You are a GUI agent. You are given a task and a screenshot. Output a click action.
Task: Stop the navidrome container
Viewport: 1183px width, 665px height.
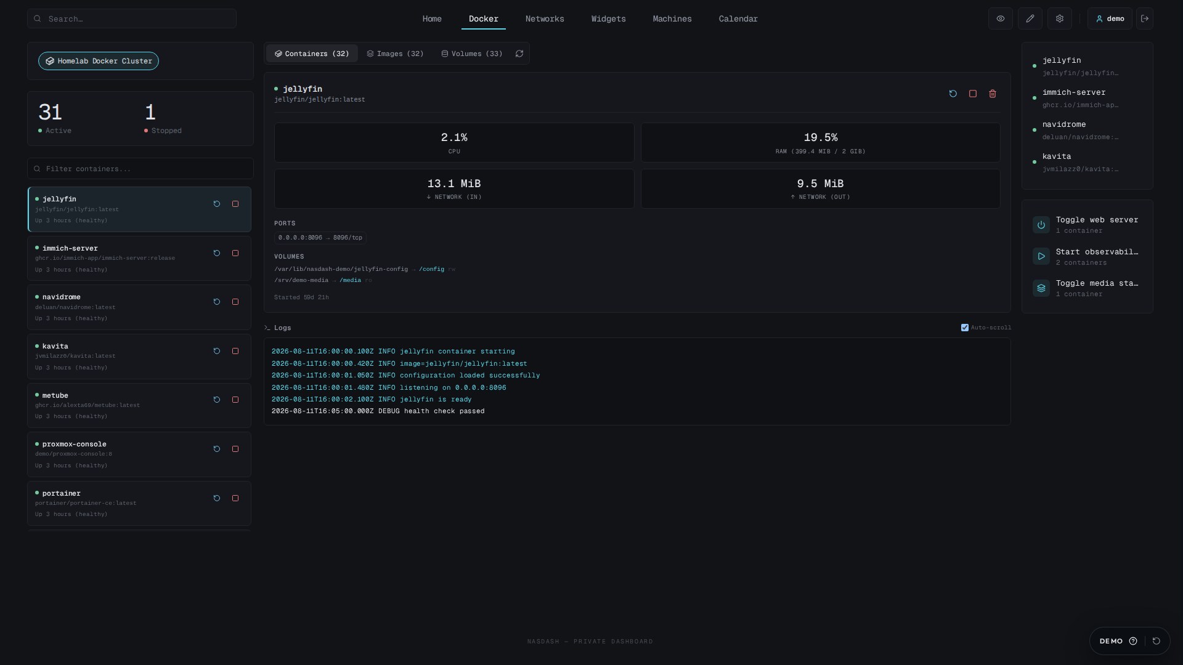pyautogui.click(x=235, y=302)
